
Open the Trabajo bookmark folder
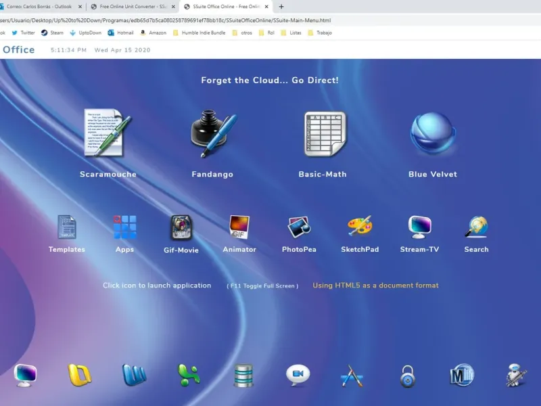coord(320,32)
